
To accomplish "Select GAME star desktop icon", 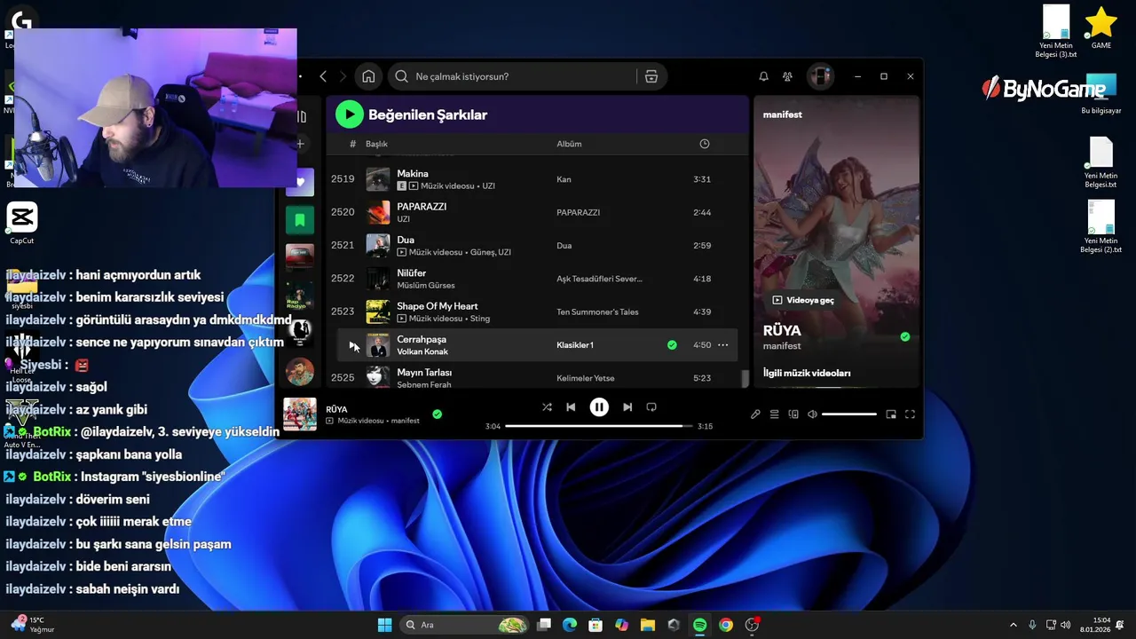I will 1101,27.
